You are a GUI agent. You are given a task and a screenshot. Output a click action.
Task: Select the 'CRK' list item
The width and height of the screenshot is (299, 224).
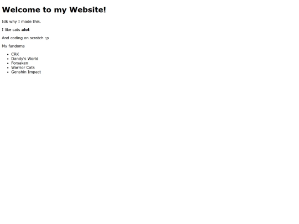coord(15,54)
